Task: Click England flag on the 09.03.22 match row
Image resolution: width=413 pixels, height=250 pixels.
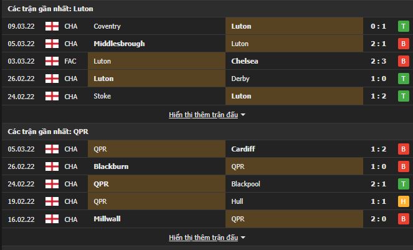Action: 52,26
